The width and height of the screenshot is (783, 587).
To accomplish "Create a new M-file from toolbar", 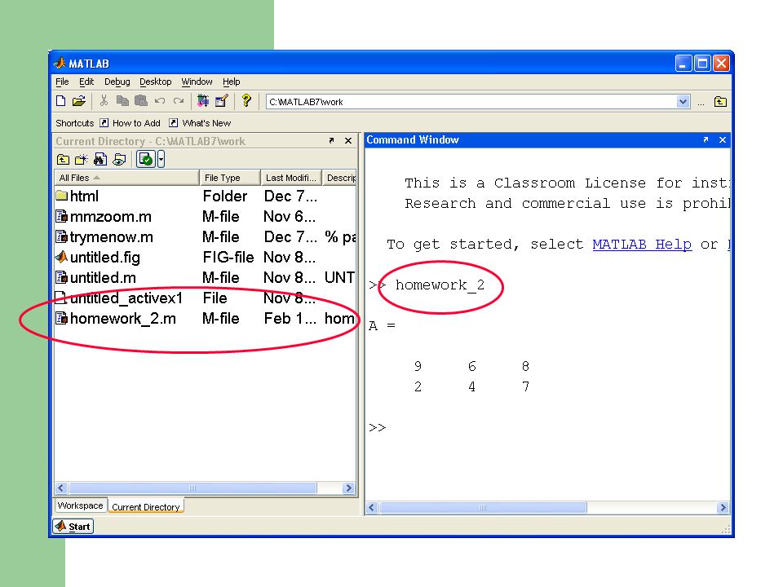I will pos(61,101).
